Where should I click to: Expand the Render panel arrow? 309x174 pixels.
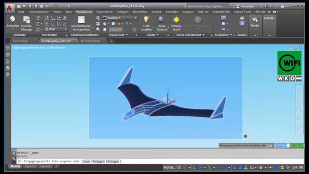point(255,35)
